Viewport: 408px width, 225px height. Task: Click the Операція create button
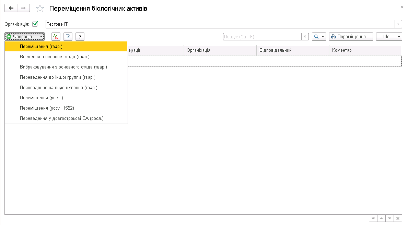pyautogui.click(x=24, y=37)
